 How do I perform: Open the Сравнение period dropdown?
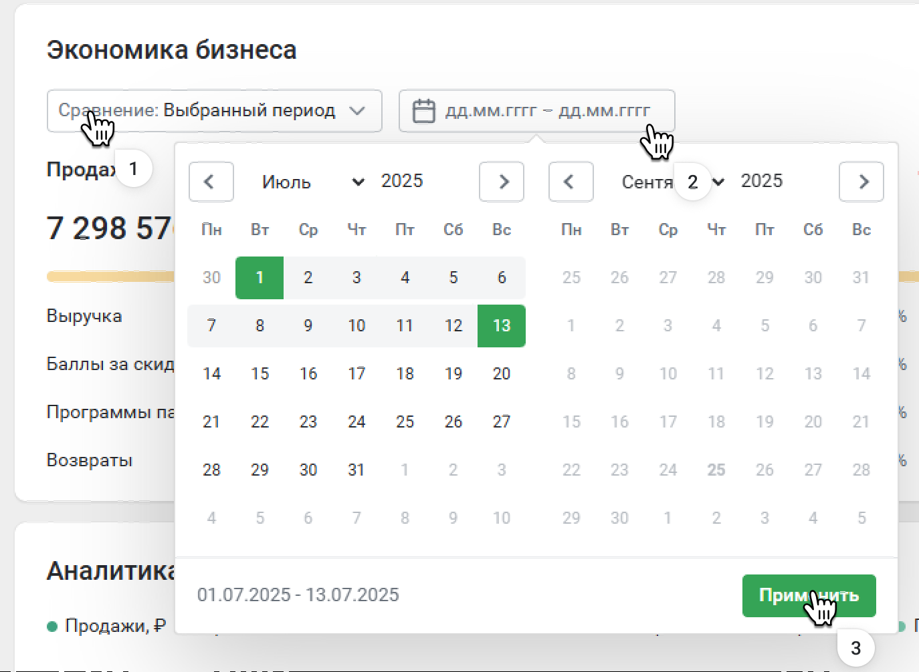[214, 111]
